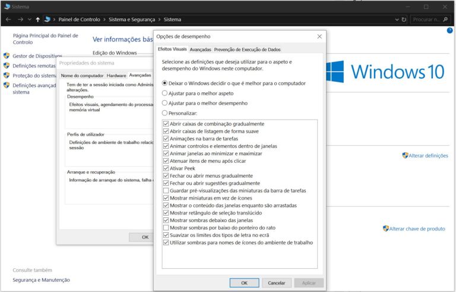Toggle 'Mostrar sombras debaixo das janelas'

click(166, 220)
